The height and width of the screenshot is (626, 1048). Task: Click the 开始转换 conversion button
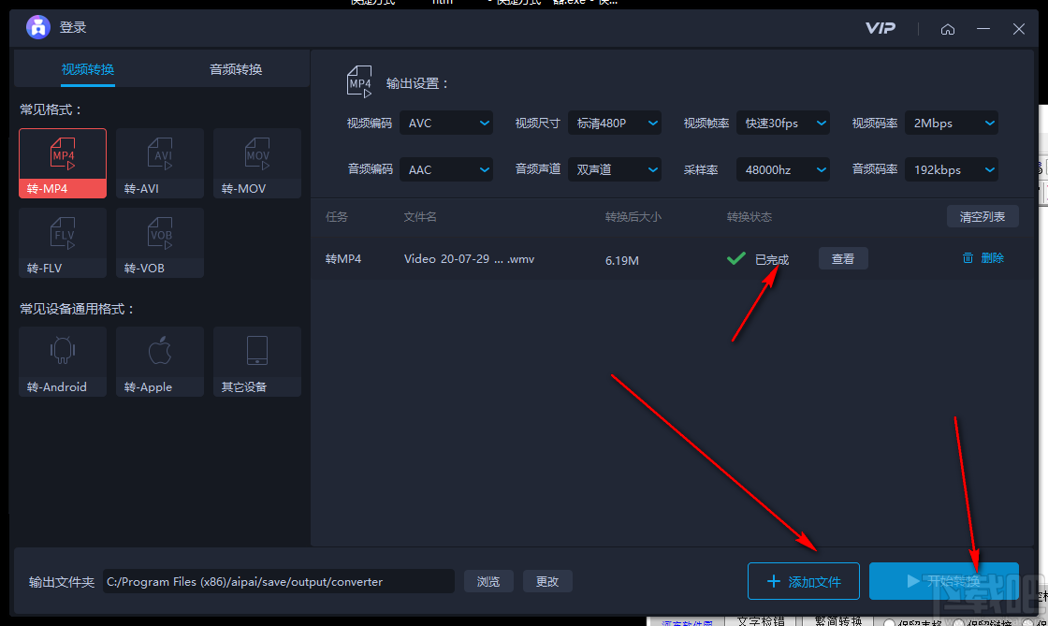tap(944, 581)
